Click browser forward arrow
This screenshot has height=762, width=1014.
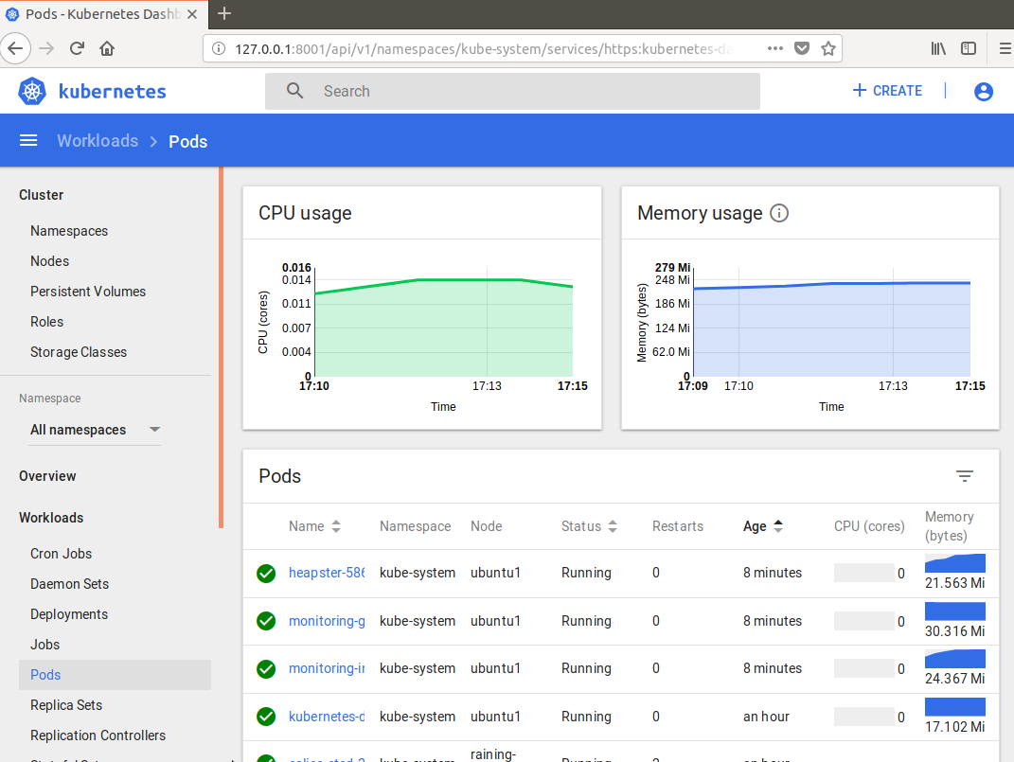tap(45, 48)
